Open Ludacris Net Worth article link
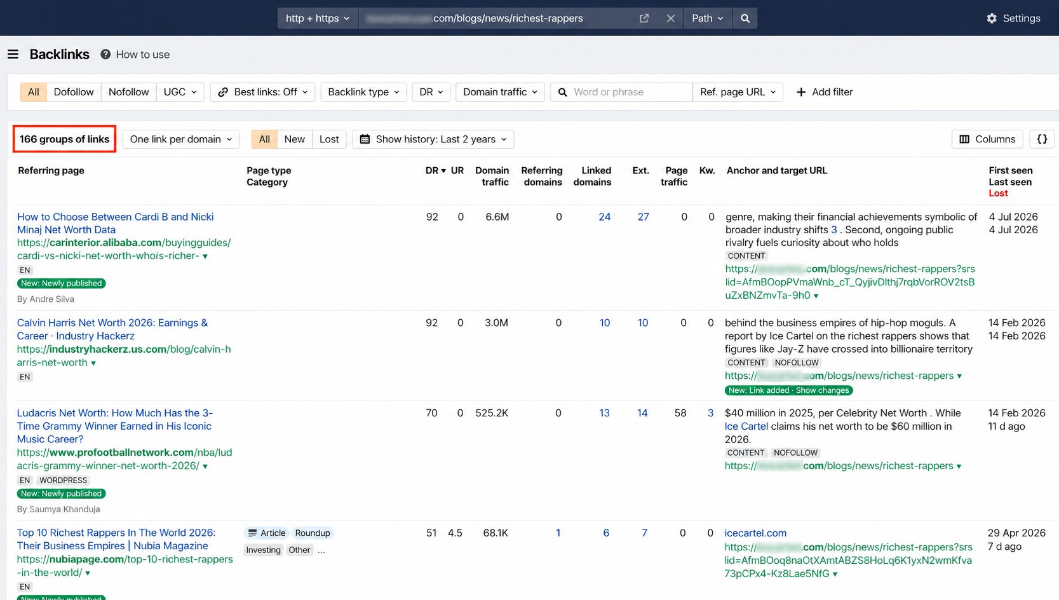 114,426
